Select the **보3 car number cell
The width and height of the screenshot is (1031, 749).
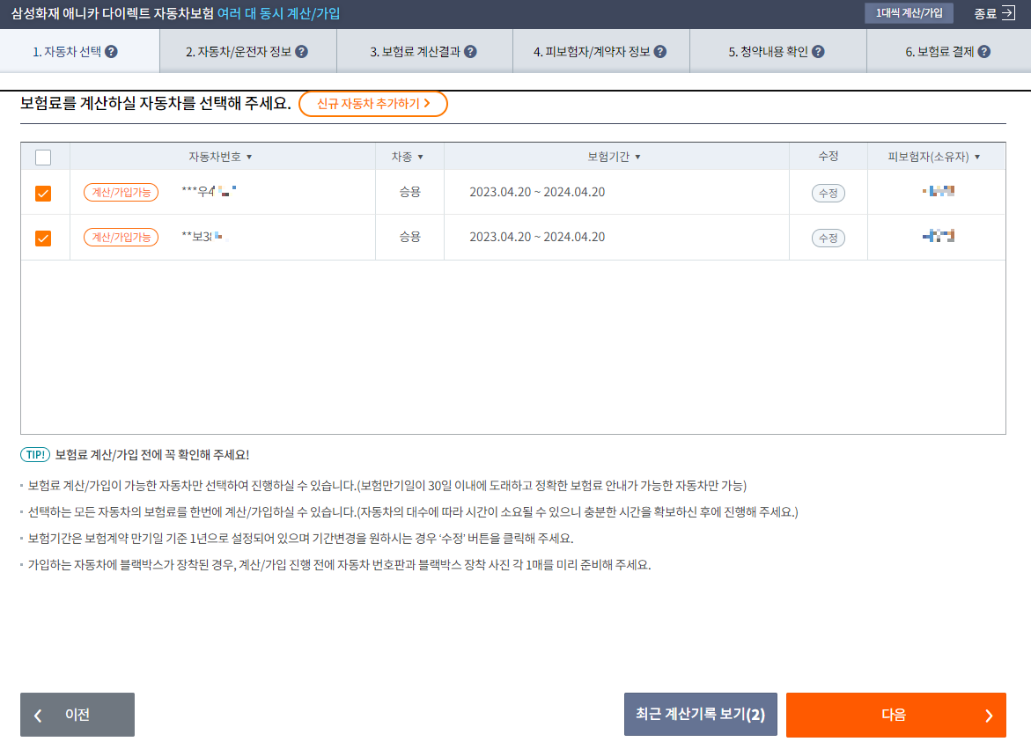point(203,237)
